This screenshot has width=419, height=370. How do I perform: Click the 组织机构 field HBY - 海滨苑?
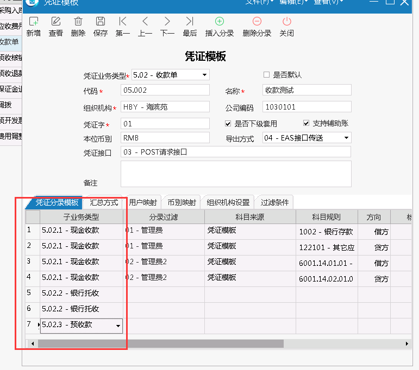pos(165,107)
